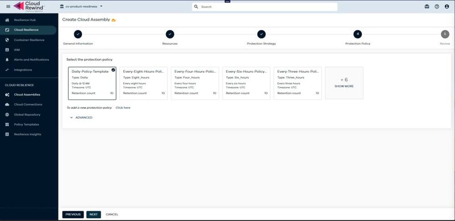Click the PREVIOUS button

point(73,215)
